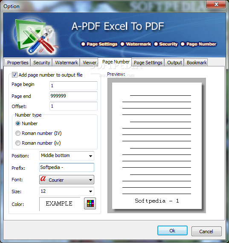Focus the Page end field showing 999999
Image resolution: width=229 pixels, height=243 pixels.
tap(73, 96)
